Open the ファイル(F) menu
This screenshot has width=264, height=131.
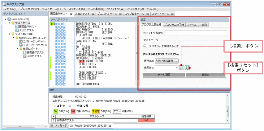(11, 9)
